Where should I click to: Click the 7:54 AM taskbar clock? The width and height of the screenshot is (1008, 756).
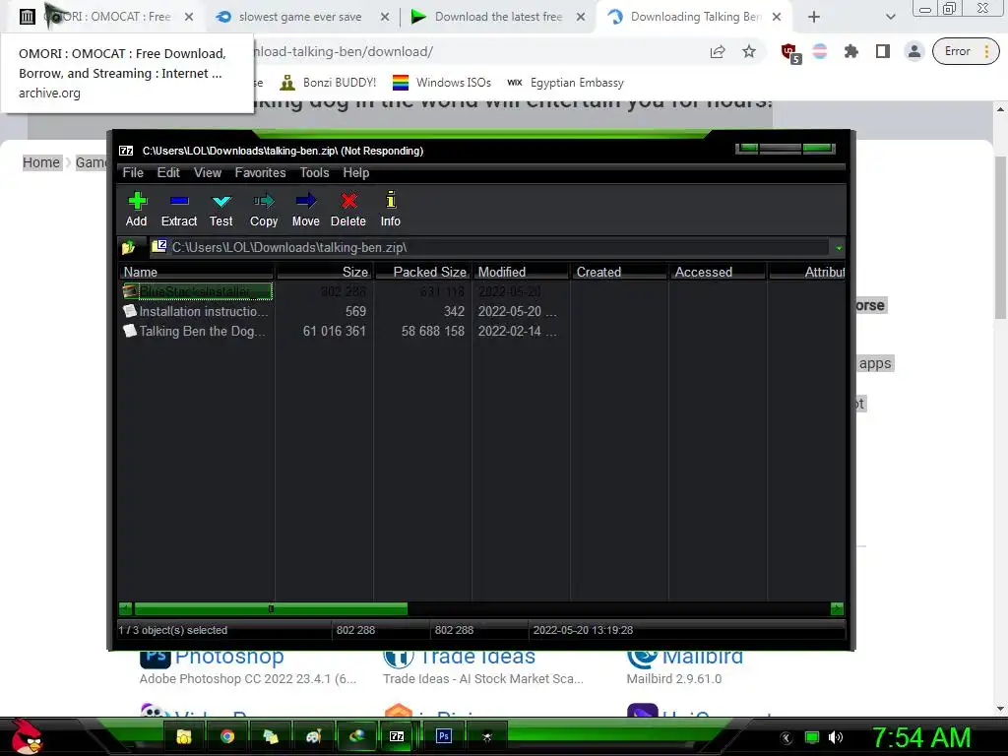pyautogui.click(x=920, y=737)
